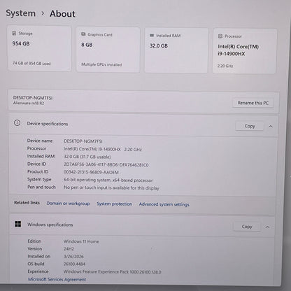Click '32.0 GB (31.7 GB usable)' value

click(x=87, y=157)
